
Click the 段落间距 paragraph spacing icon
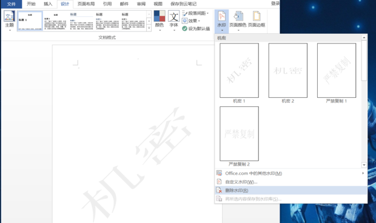tap(184, 13)
